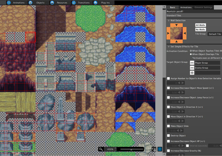This screenshot has height=156, width=222.
Task: Click tileset scrollbar up arrow
Action: pyautogui.click(x=164, y=7)
